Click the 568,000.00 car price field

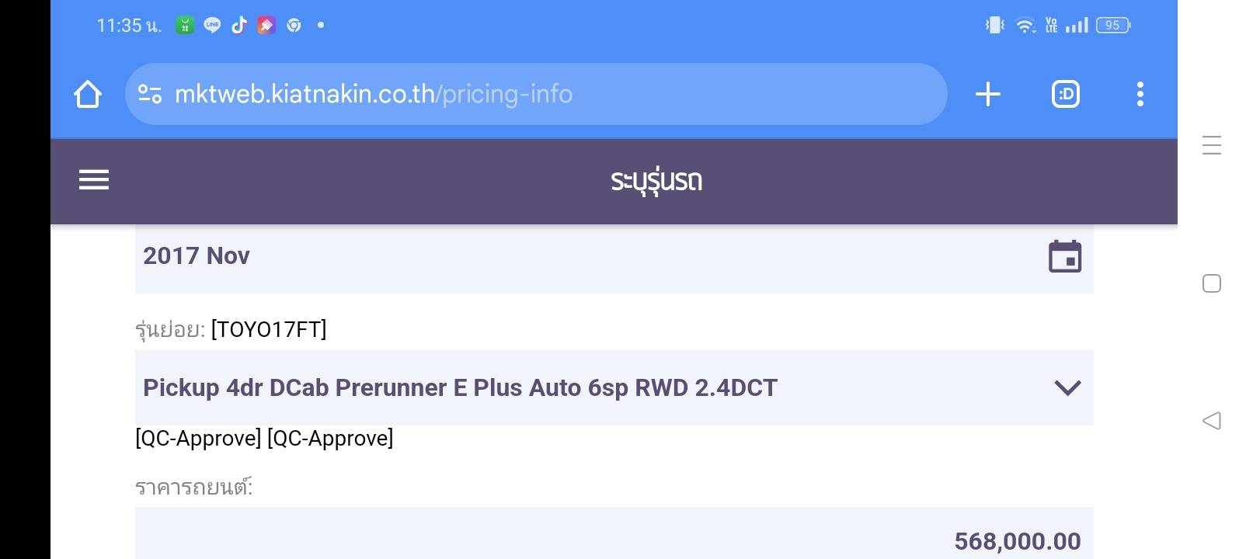[614, 540]
